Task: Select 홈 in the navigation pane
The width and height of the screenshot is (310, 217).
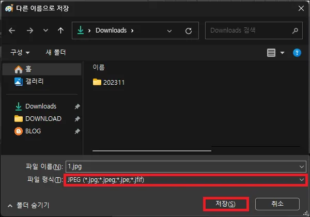Action: [42, 69]
